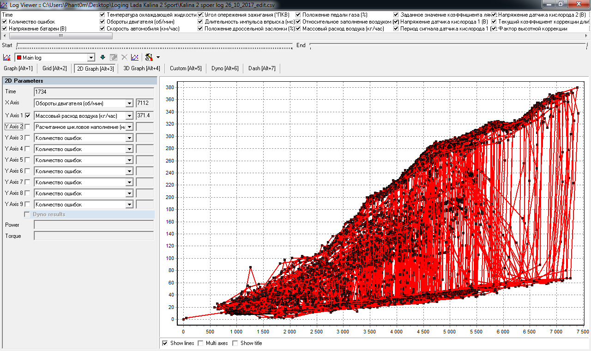
Task: Click the tools settings icon in the toolbar
Action: click(149, 57)
